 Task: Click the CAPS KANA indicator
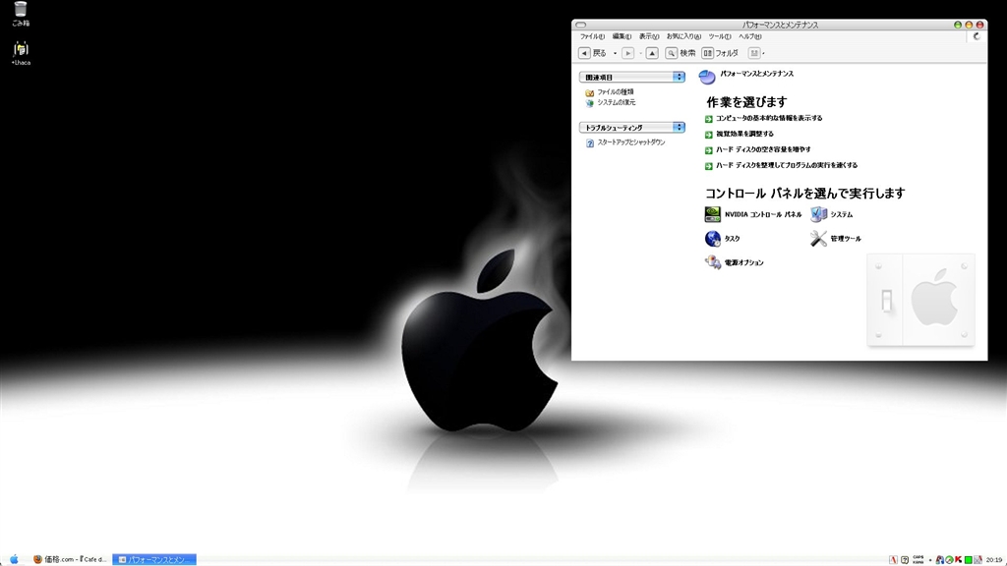[918, 559]
